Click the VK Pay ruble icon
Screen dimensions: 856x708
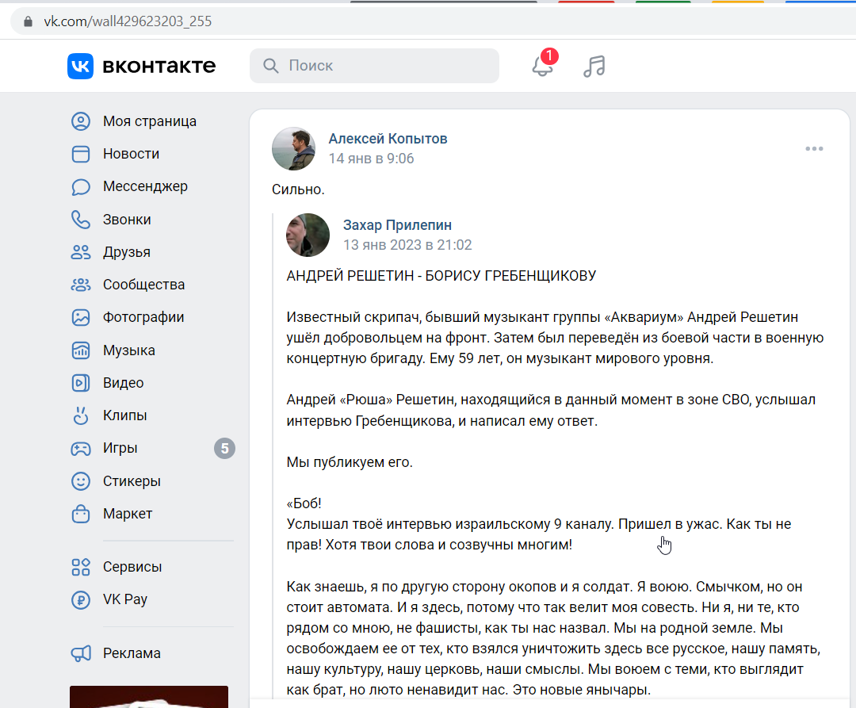tap(81, 599)
